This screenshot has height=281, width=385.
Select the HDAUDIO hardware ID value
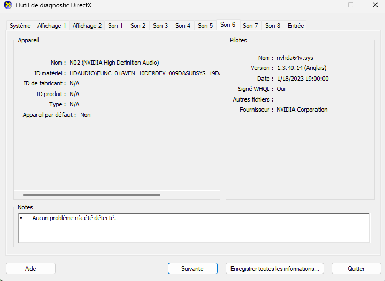pyautogui.click(x=144, y=73)
